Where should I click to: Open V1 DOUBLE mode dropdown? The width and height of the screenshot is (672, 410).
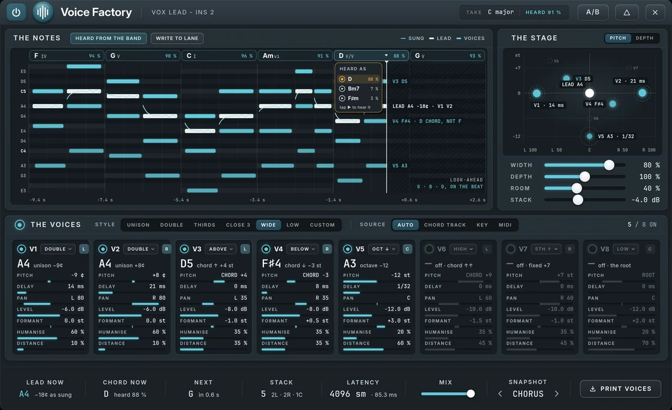pyautogui.click(x=58, y=249)
